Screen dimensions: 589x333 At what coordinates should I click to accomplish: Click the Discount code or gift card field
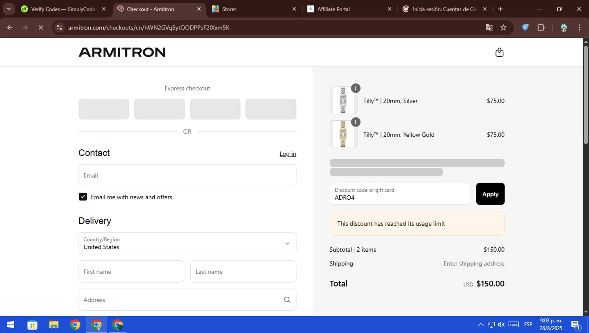pyautogui.click(x=400, y=194)
